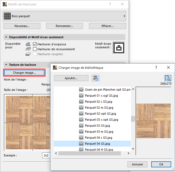Uncheck Hachures d'esquisse checkbox
Screen dimensions: 175x172
(x=35, y=44)
